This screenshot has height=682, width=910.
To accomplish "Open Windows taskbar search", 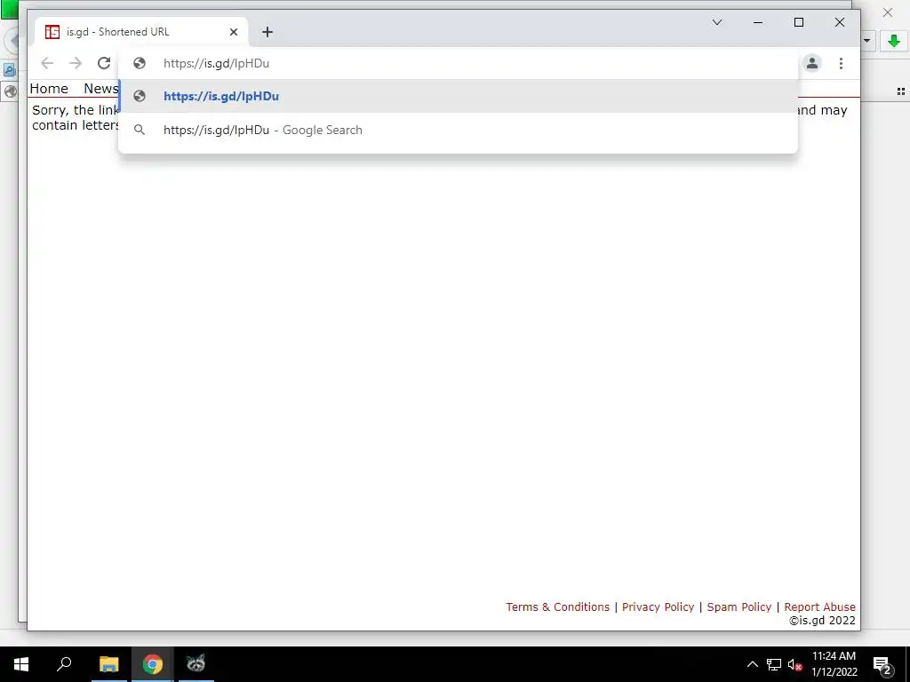I will pyautogui.click(x=64, y=664).
